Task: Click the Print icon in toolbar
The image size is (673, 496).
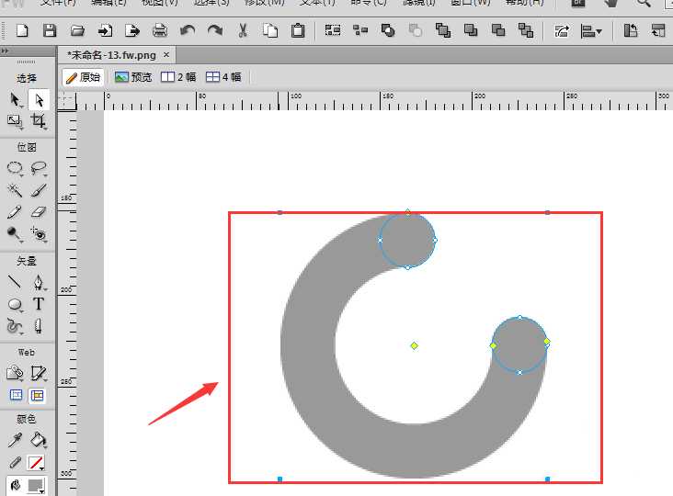Action: [160, 30]
